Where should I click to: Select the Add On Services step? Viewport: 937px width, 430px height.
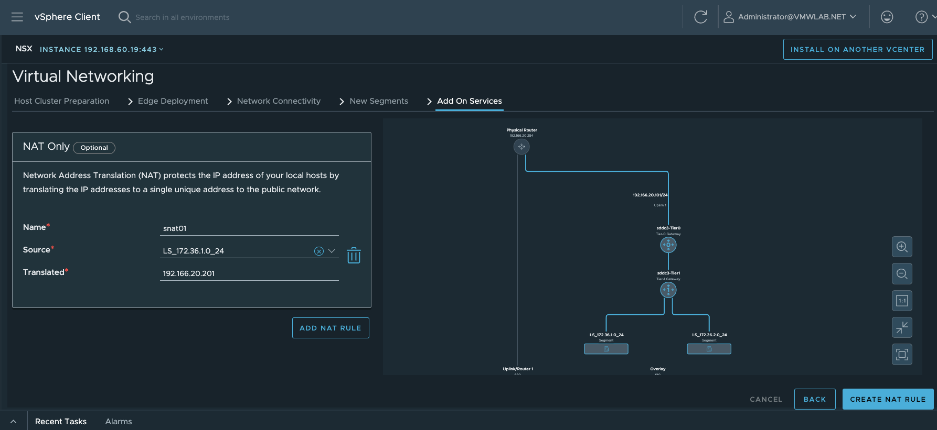(x=470, y=101)
